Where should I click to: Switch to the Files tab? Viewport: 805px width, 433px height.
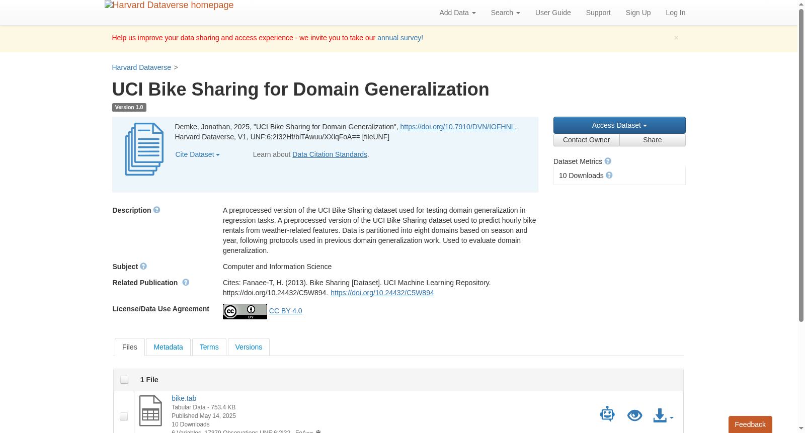[130, 347]
